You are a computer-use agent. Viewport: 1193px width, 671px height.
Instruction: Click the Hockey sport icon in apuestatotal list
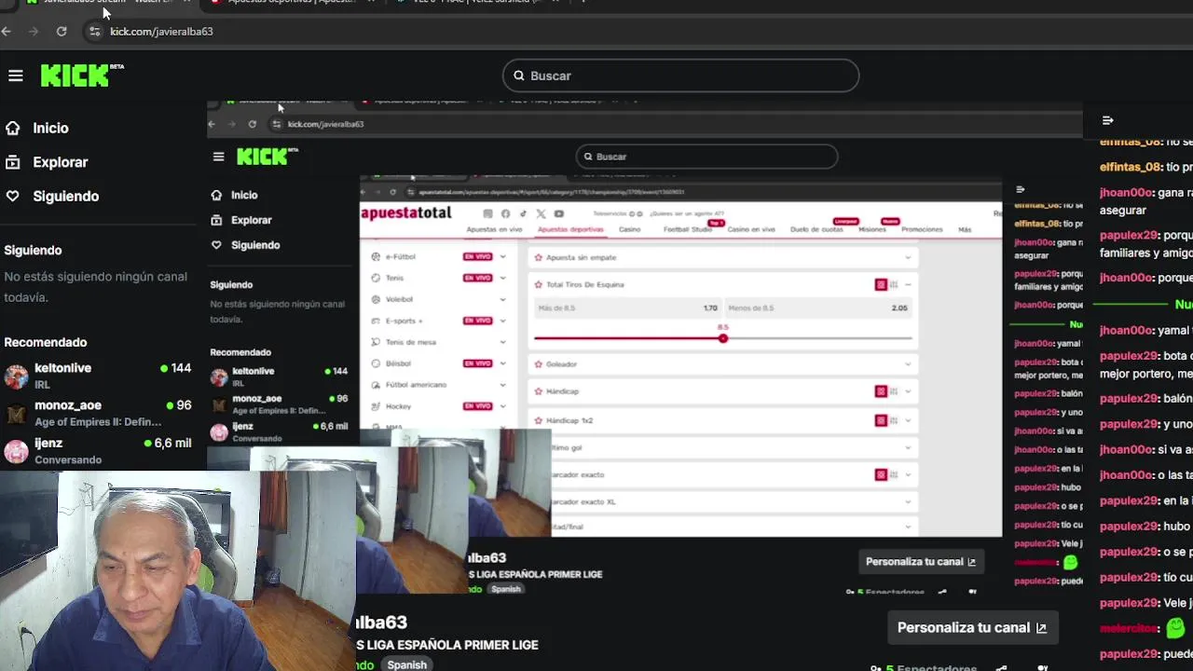[376, 406]
